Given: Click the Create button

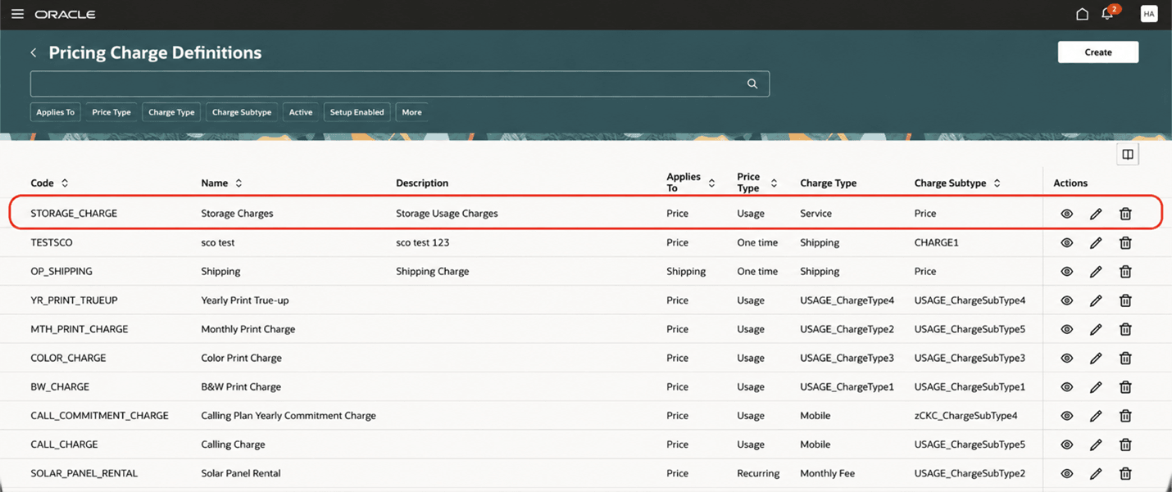Looking at the screenshot, I should pyautogui.click(x=1098, y=52).
